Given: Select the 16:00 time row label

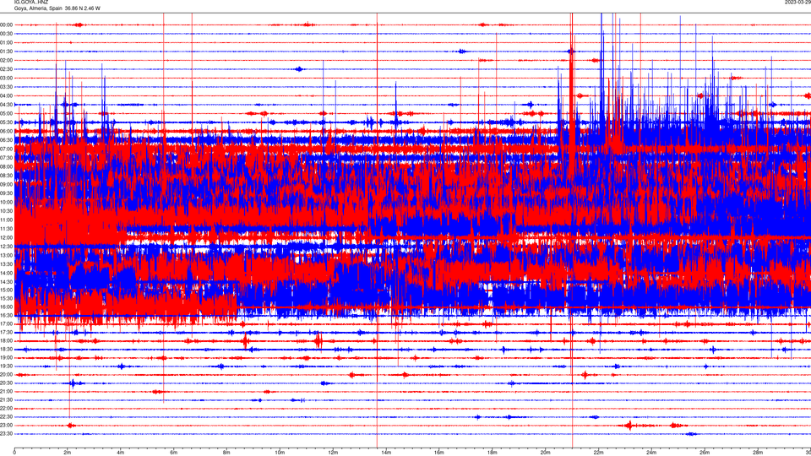Looking at the screenshot, I should coord(6,307).
